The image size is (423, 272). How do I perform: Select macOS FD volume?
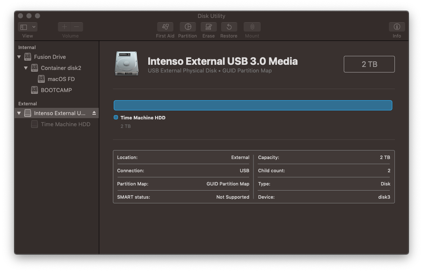click(x=61, y=79)
